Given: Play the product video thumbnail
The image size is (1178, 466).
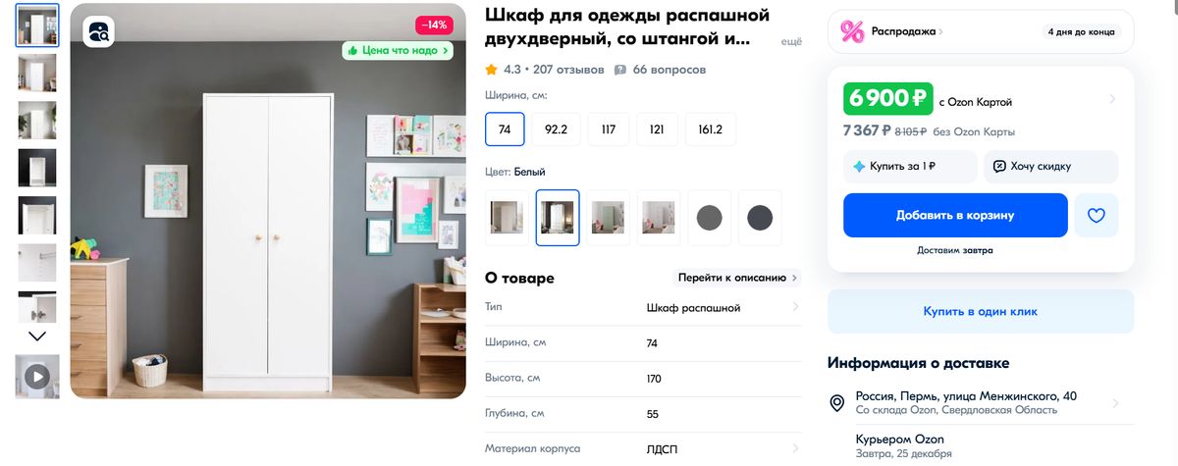Looking at the screenshot, I should (37, 376).
